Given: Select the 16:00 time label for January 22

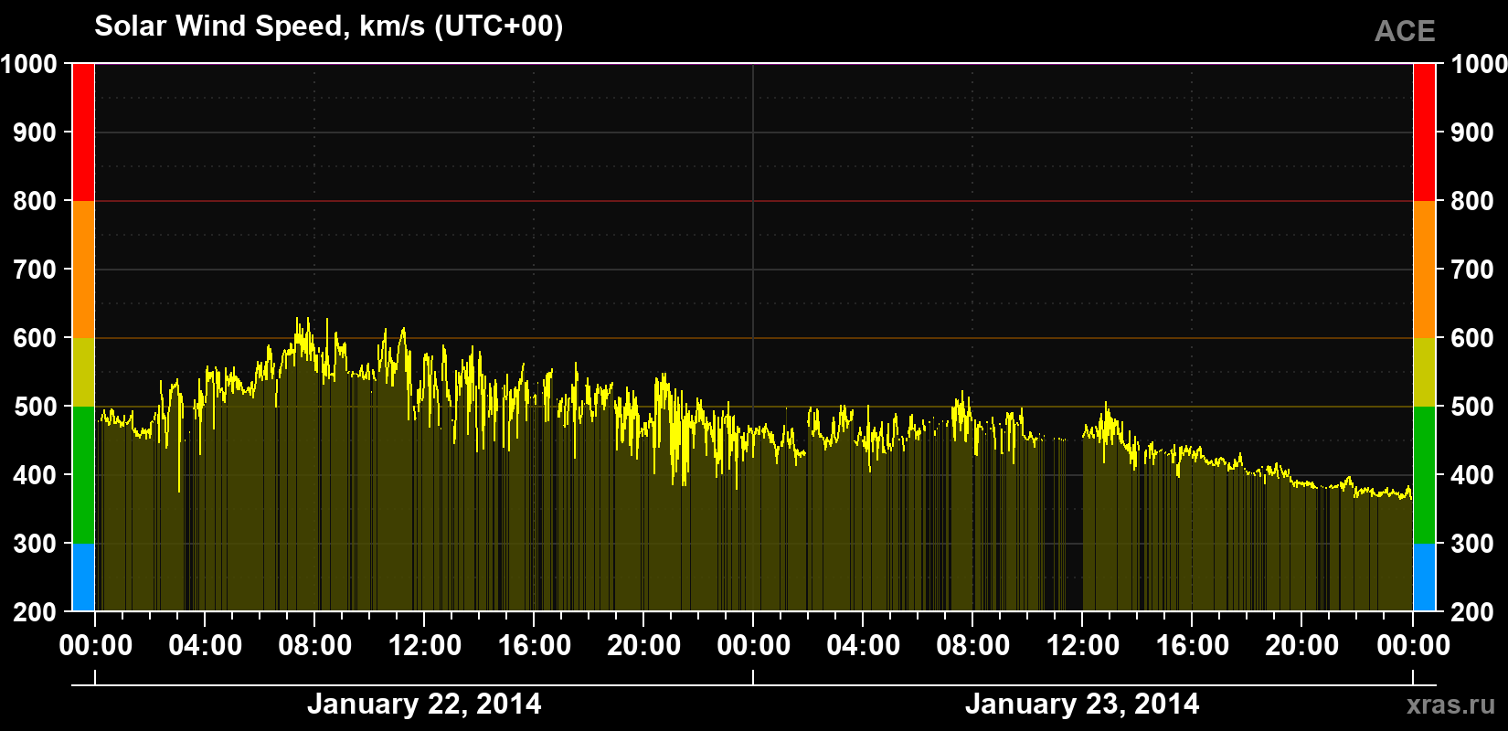Looking at the screenshot, I should [x=535, y=646].
